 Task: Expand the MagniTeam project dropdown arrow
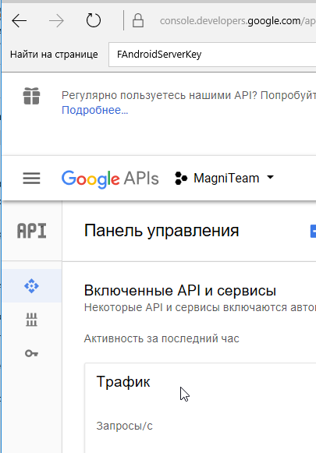pos(270,177)
